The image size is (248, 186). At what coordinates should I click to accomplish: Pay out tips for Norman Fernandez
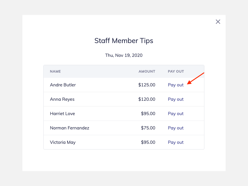pos(176,128)
